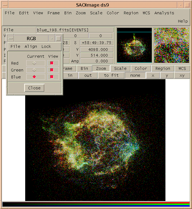The height and width of the screenshot is (209, 192).
Task: Open the RGB dialog File menu
Action: (x=15, y=46)
